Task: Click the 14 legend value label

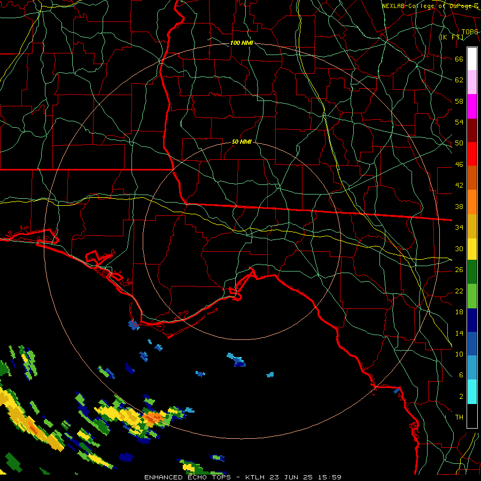Action: pos(459,333)
